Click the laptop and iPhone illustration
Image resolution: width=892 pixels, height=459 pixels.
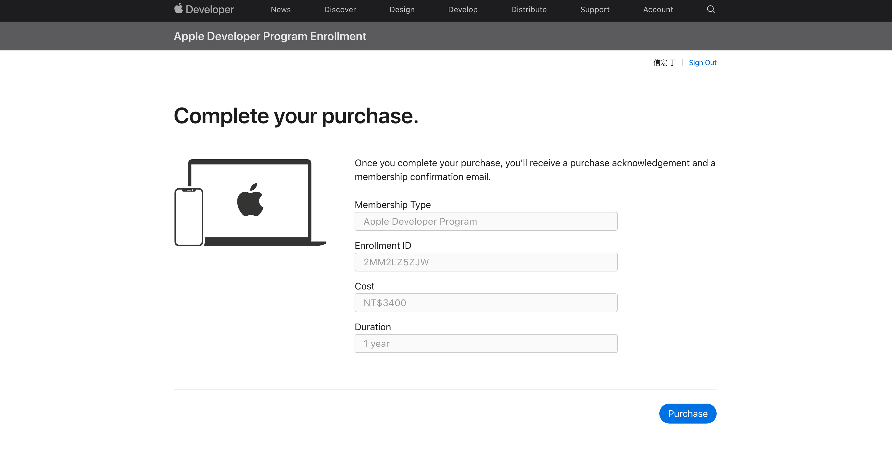click(x=250, y=203)
